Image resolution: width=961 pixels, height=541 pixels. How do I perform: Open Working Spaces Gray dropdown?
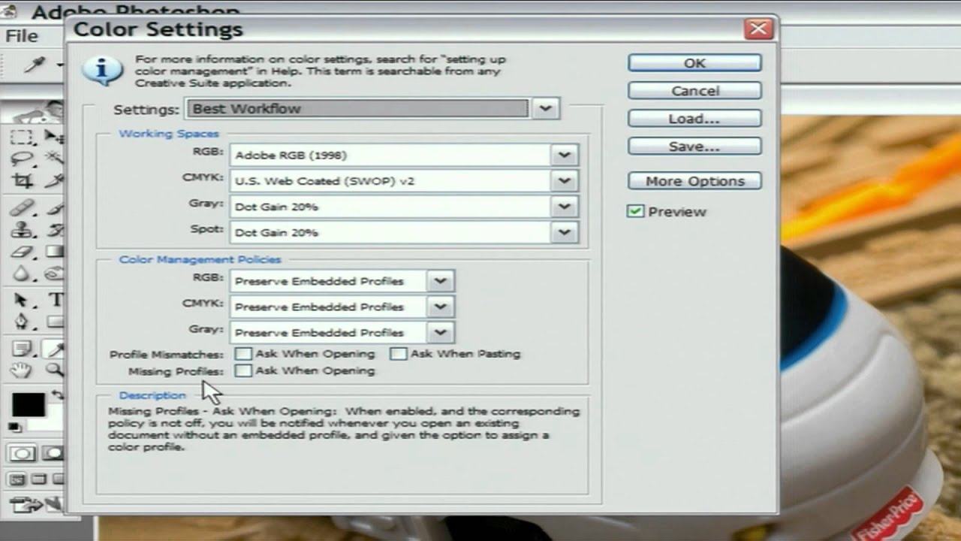coord(564,206)
